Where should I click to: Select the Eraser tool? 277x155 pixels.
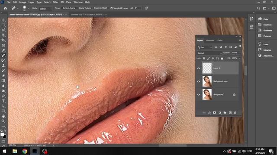(x=3, y=76)
